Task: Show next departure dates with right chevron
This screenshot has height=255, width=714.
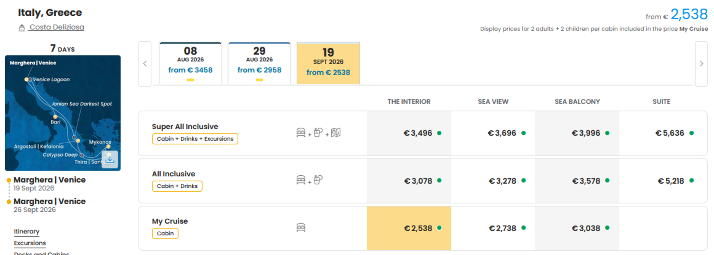Action: [701, 64]
